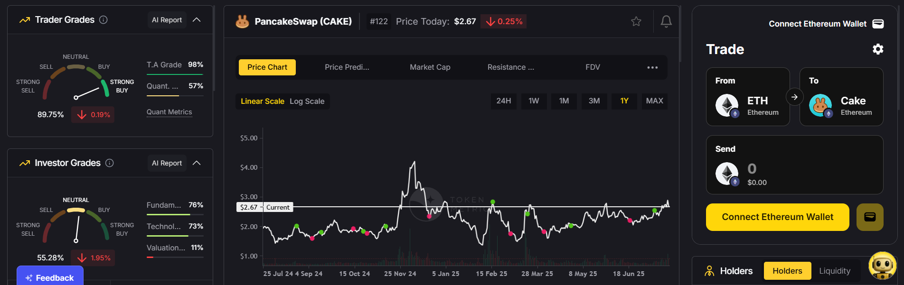Switch to the Resistance tab
This screenshot has height=285, width=904.
pyautogui.click(x=511, y=67)
